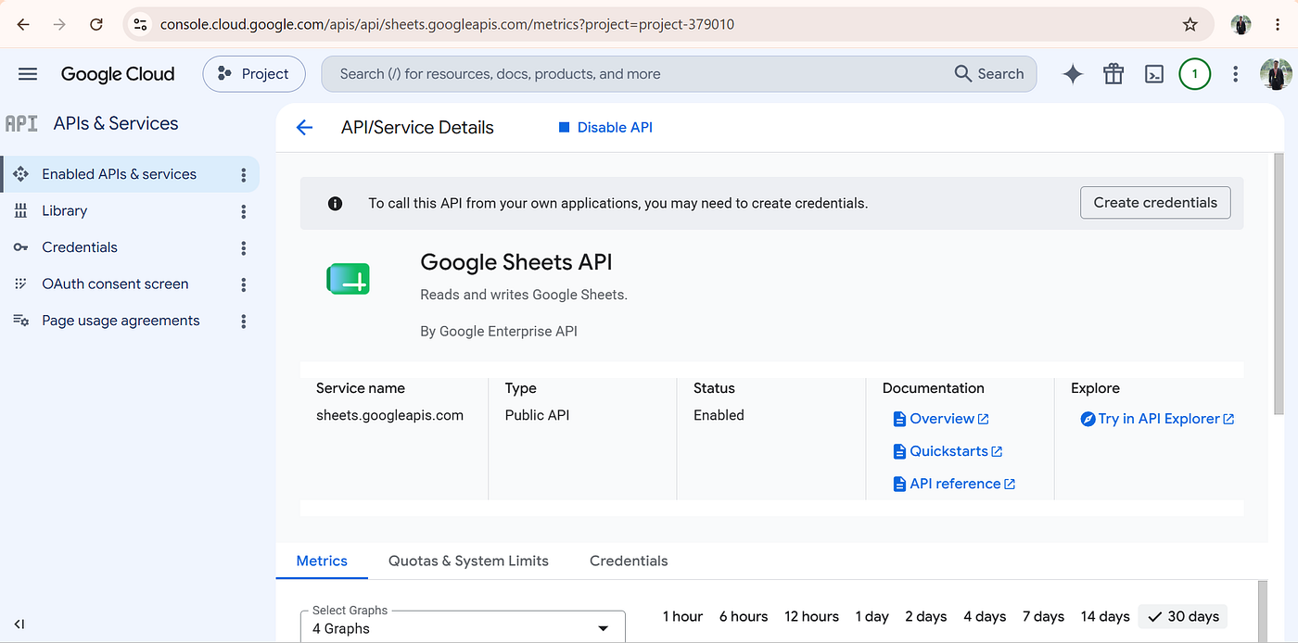The height and width of the screenshot is (643, 1298).
Task: Open more options beside OAuth consent screen
Action: pyautogui.click(x=244, y=284)
